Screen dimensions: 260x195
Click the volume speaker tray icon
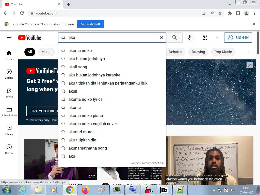click(x=232, y=190)
